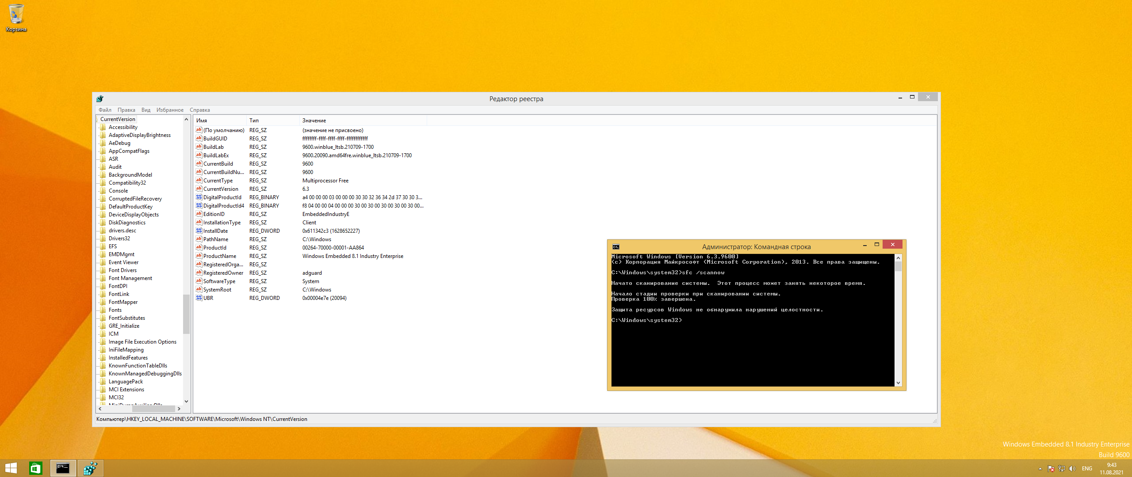The width and height of the screenshot is (1132, 477).
Task: Select the Font Management tree key
Action: 130,278
